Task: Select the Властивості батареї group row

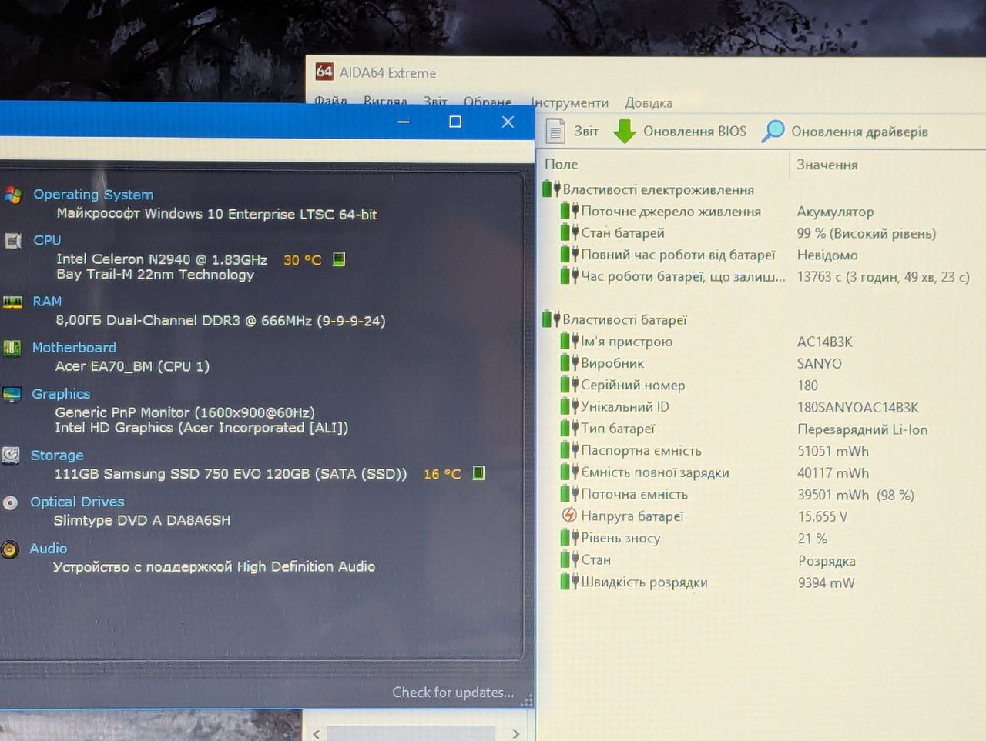Action: (x=624, y=319)
